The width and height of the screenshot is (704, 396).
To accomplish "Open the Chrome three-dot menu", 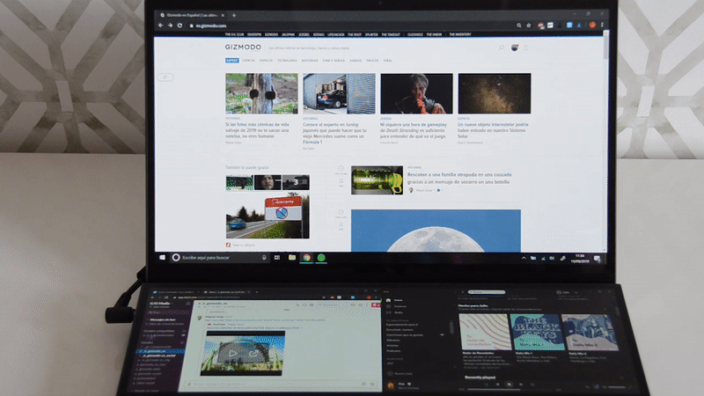I will [x=603, y=26].
